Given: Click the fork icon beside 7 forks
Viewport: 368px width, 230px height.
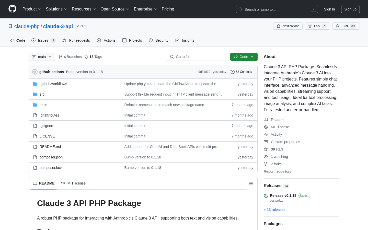Looking at the screenshot, I should (x=266, y=164).
